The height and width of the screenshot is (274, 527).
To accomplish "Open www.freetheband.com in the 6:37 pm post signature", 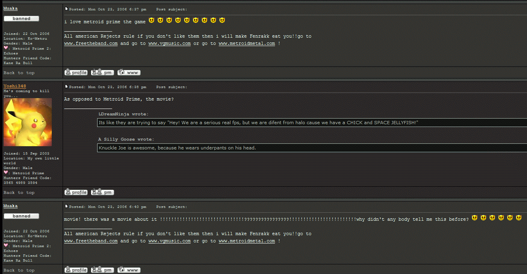I will 91,44.
